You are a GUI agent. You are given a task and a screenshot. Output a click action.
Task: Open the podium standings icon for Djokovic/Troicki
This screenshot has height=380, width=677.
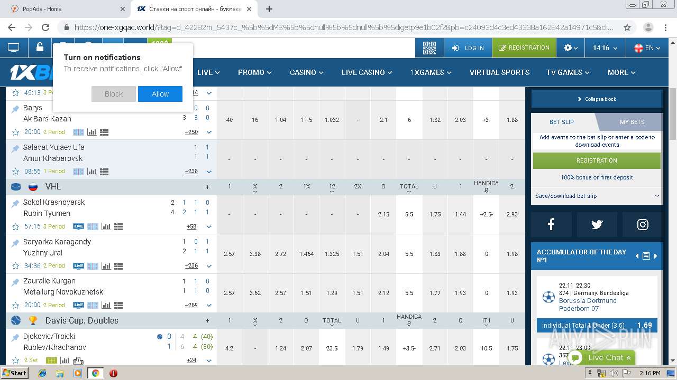coord(78,360)
